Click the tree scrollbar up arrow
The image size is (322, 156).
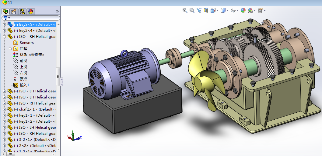point(58,24)
